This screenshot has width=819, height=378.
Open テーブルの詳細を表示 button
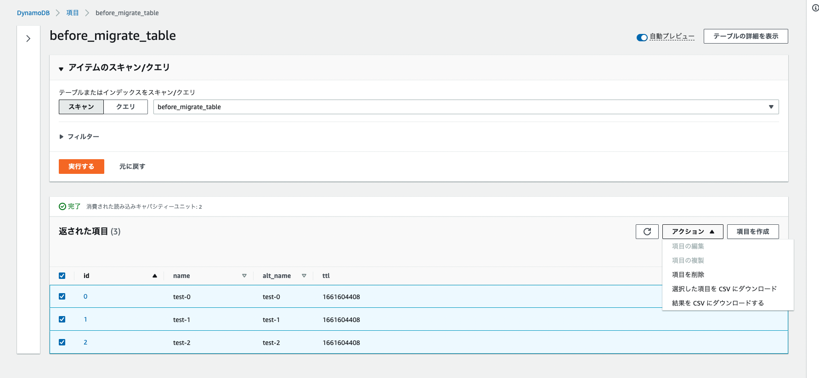pyautogui.click(x=746, y=36)
